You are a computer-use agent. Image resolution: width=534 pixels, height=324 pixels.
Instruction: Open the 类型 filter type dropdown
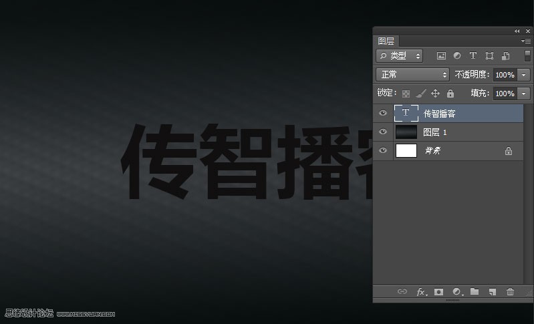(x=399, y=56)
